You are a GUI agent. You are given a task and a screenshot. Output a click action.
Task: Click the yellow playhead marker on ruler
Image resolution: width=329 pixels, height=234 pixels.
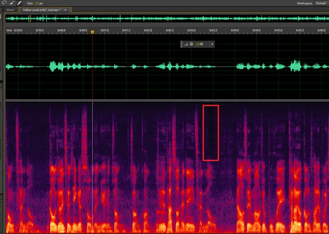coord(92,32)
